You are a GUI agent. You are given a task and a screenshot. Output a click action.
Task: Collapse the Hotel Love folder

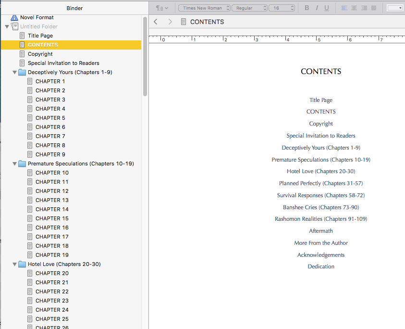tap(15, 264)
